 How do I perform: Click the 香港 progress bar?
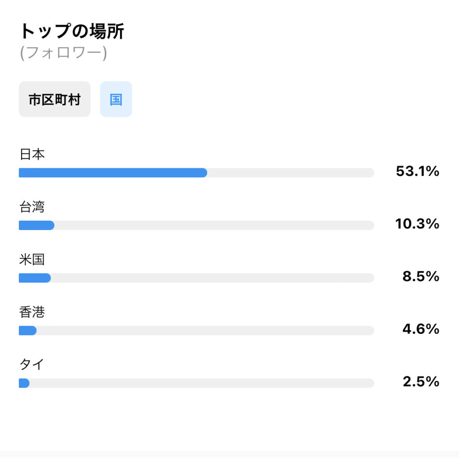[x=196, y=331]
